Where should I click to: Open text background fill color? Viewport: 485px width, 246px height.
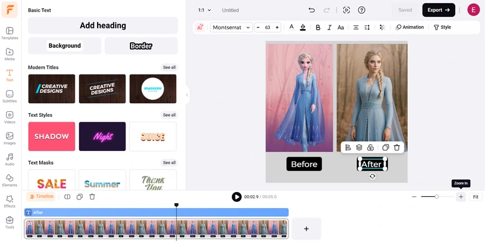tap(303, 27)
